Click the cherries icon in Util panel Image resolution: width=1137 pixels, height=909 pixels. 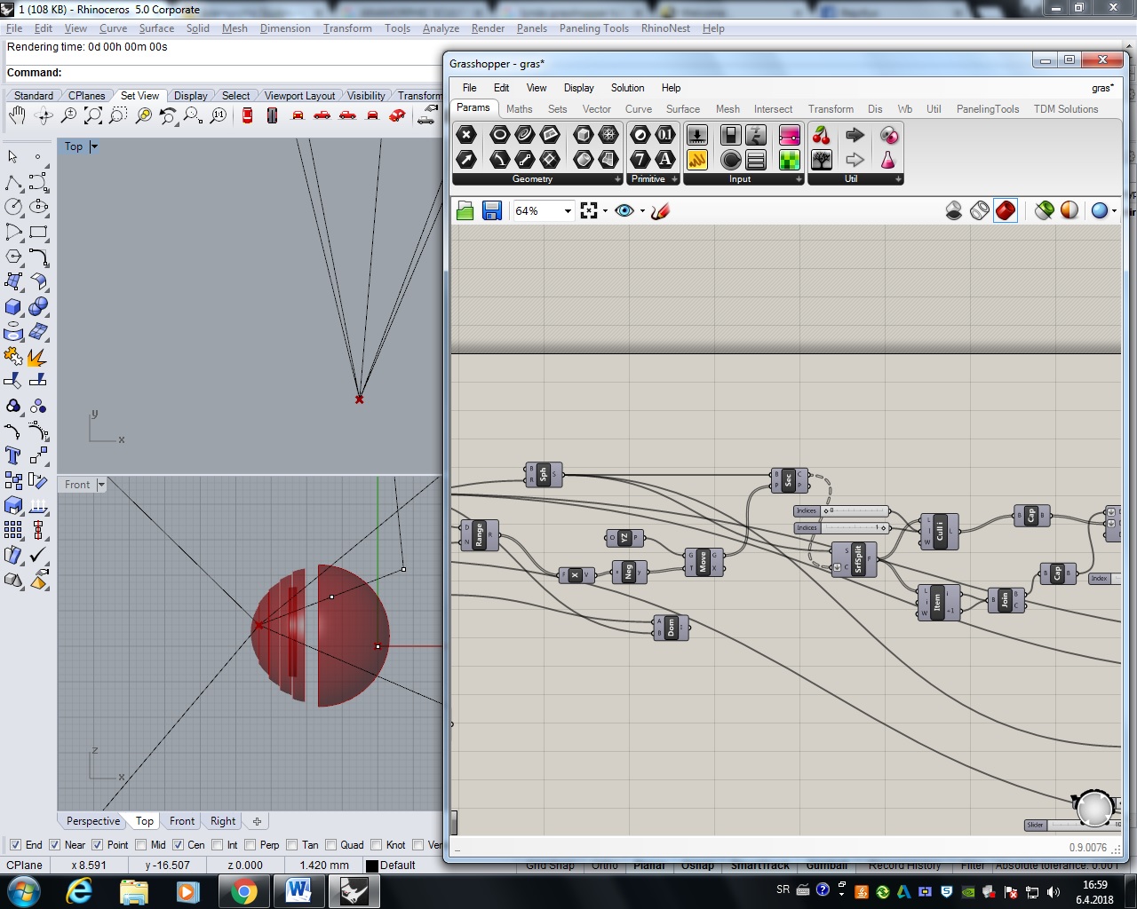coord(822,135)
